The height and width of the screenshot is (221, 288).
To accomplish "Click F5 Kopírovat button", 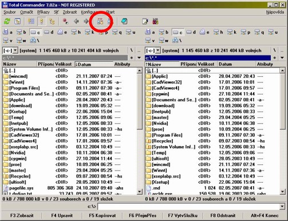I will click(x=102, y=216).
